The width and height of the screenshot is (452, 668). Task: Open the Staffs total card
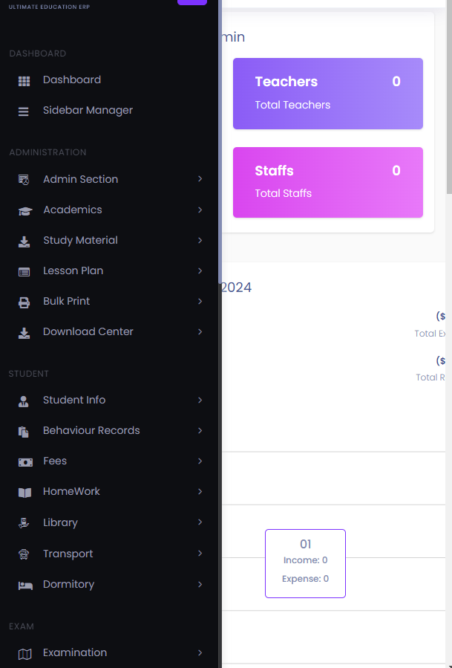327,182
